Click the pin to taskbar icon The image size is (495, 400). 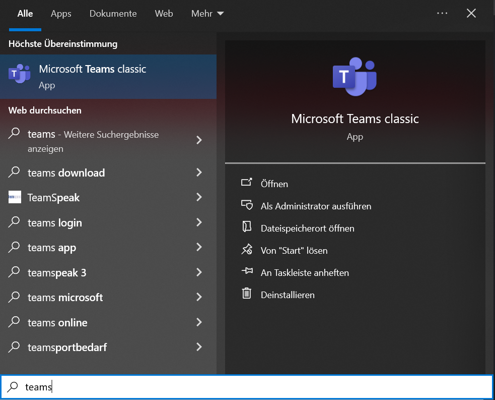click(x=247, y=271)
